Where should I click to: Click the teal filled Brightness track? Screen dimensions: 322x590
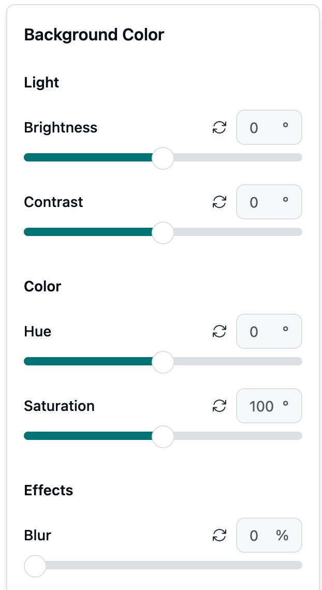coord(88,158)
